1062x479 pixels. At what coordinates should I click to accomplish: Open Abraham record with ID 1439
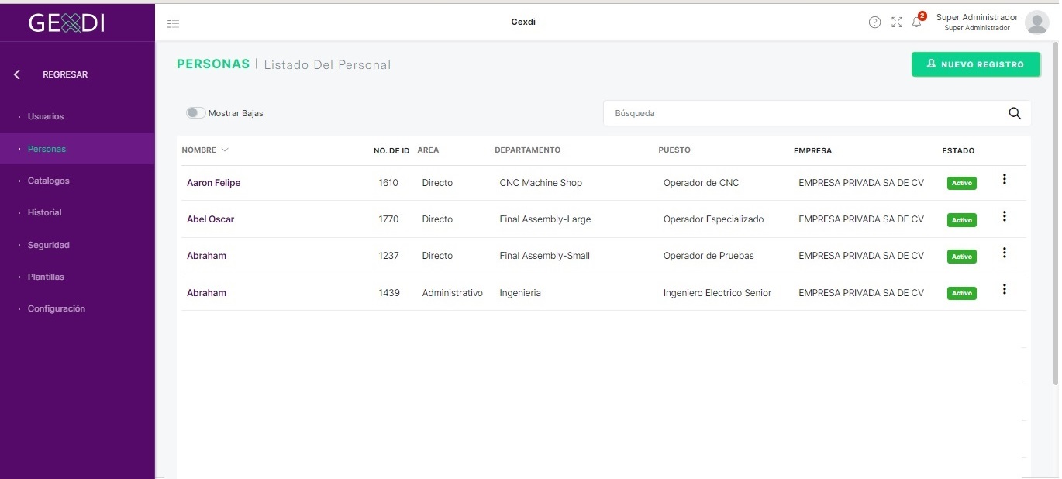(206, 293)
